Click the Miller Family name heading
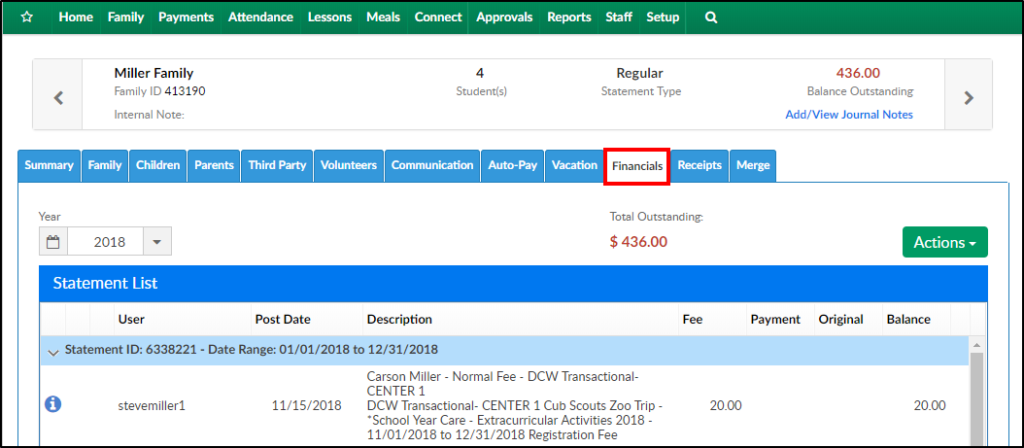 [154, 74]
